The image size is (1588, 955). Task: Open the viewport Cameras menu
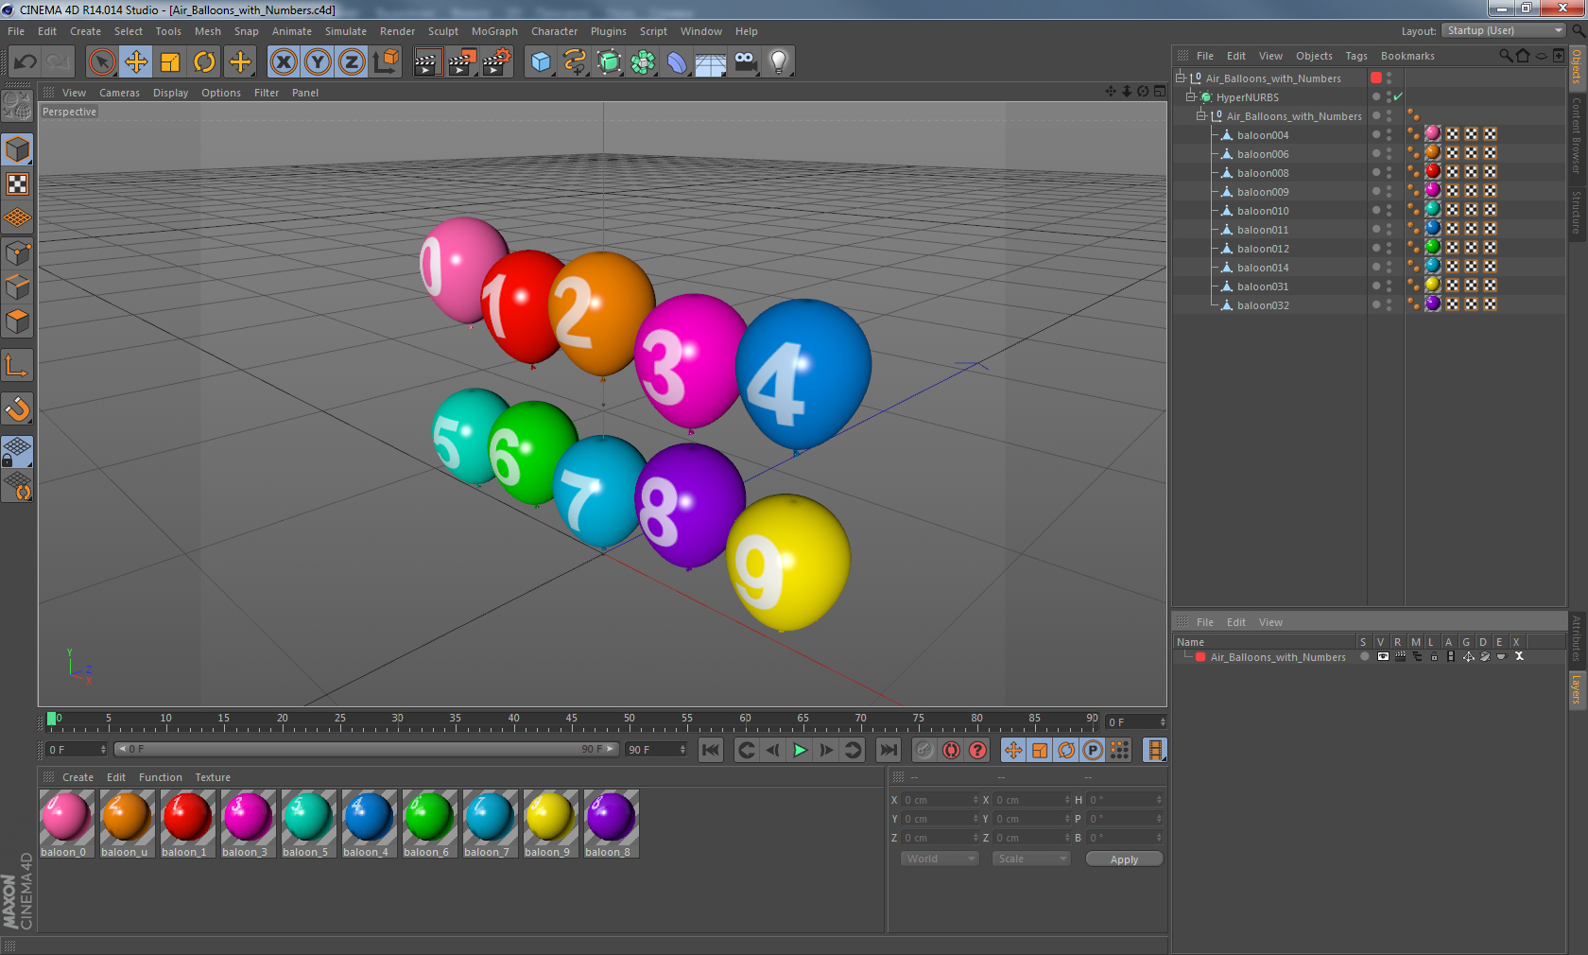(119, 93)
